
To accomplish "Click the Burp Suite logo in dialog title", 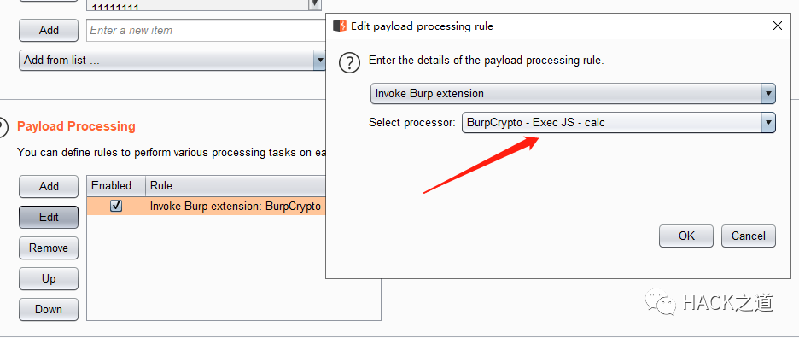I will (340, 26).
